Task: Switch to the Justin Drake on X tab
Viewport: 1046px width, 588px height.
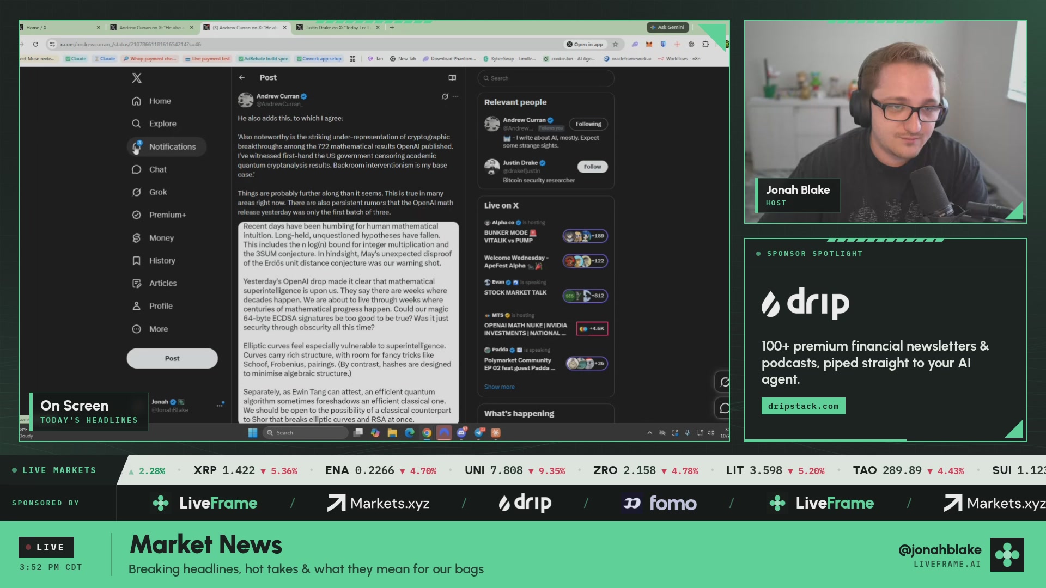Action: (x=337, y=27)
